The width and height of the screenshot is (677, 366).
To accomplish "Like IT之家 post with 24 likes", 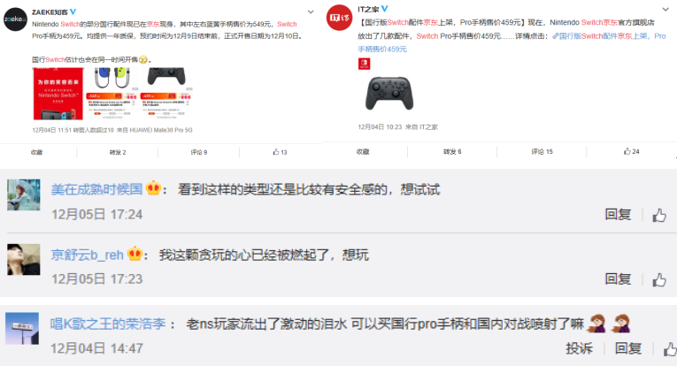I will [x=631, y=151].
